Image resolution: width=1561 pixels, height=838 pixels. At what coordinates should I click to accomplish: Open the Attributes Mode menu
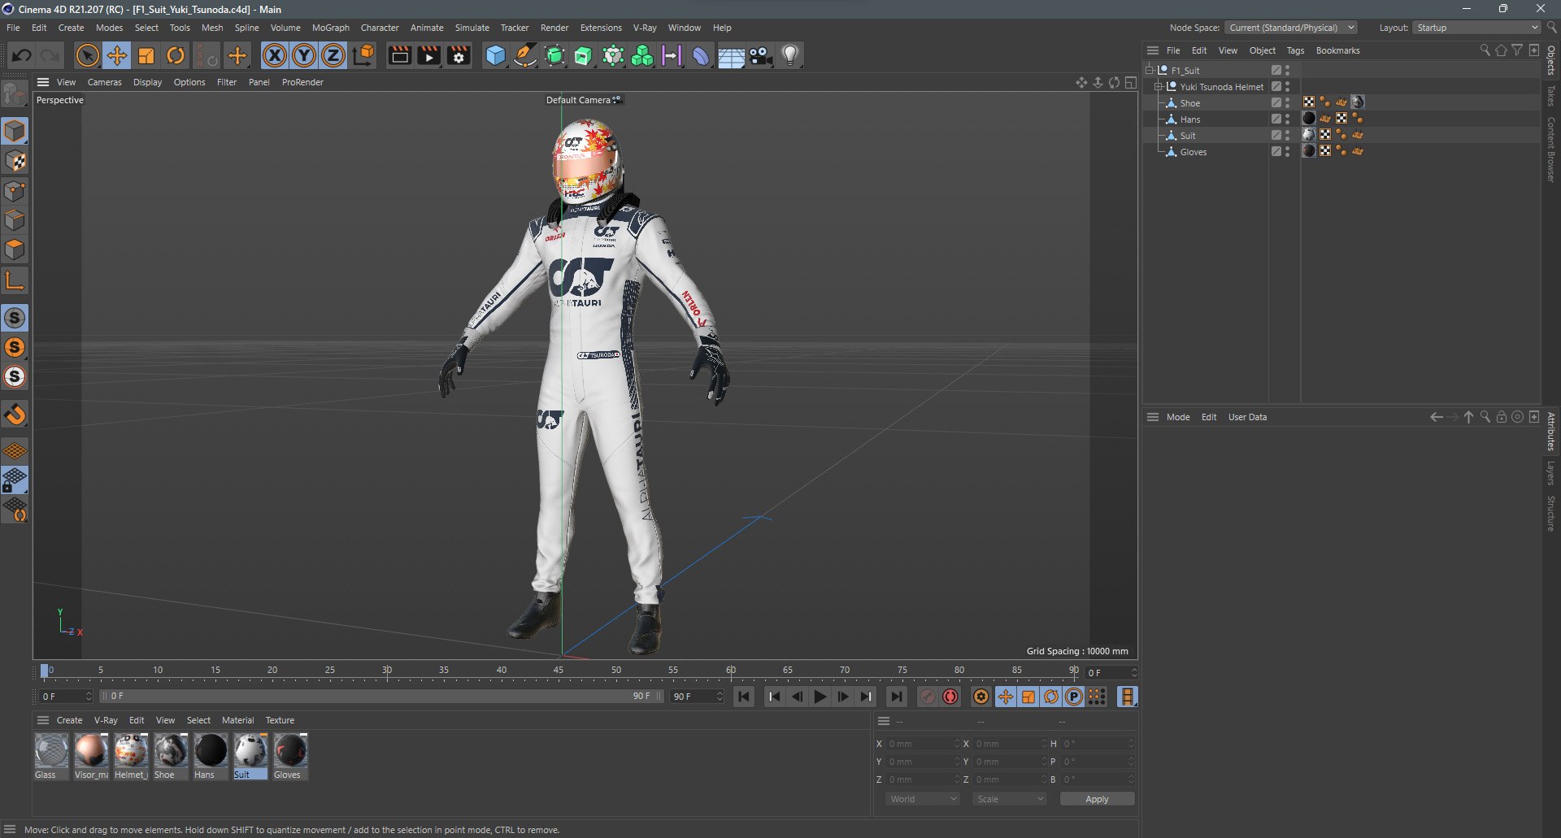pyautogui.click(x=1177, y=417)
